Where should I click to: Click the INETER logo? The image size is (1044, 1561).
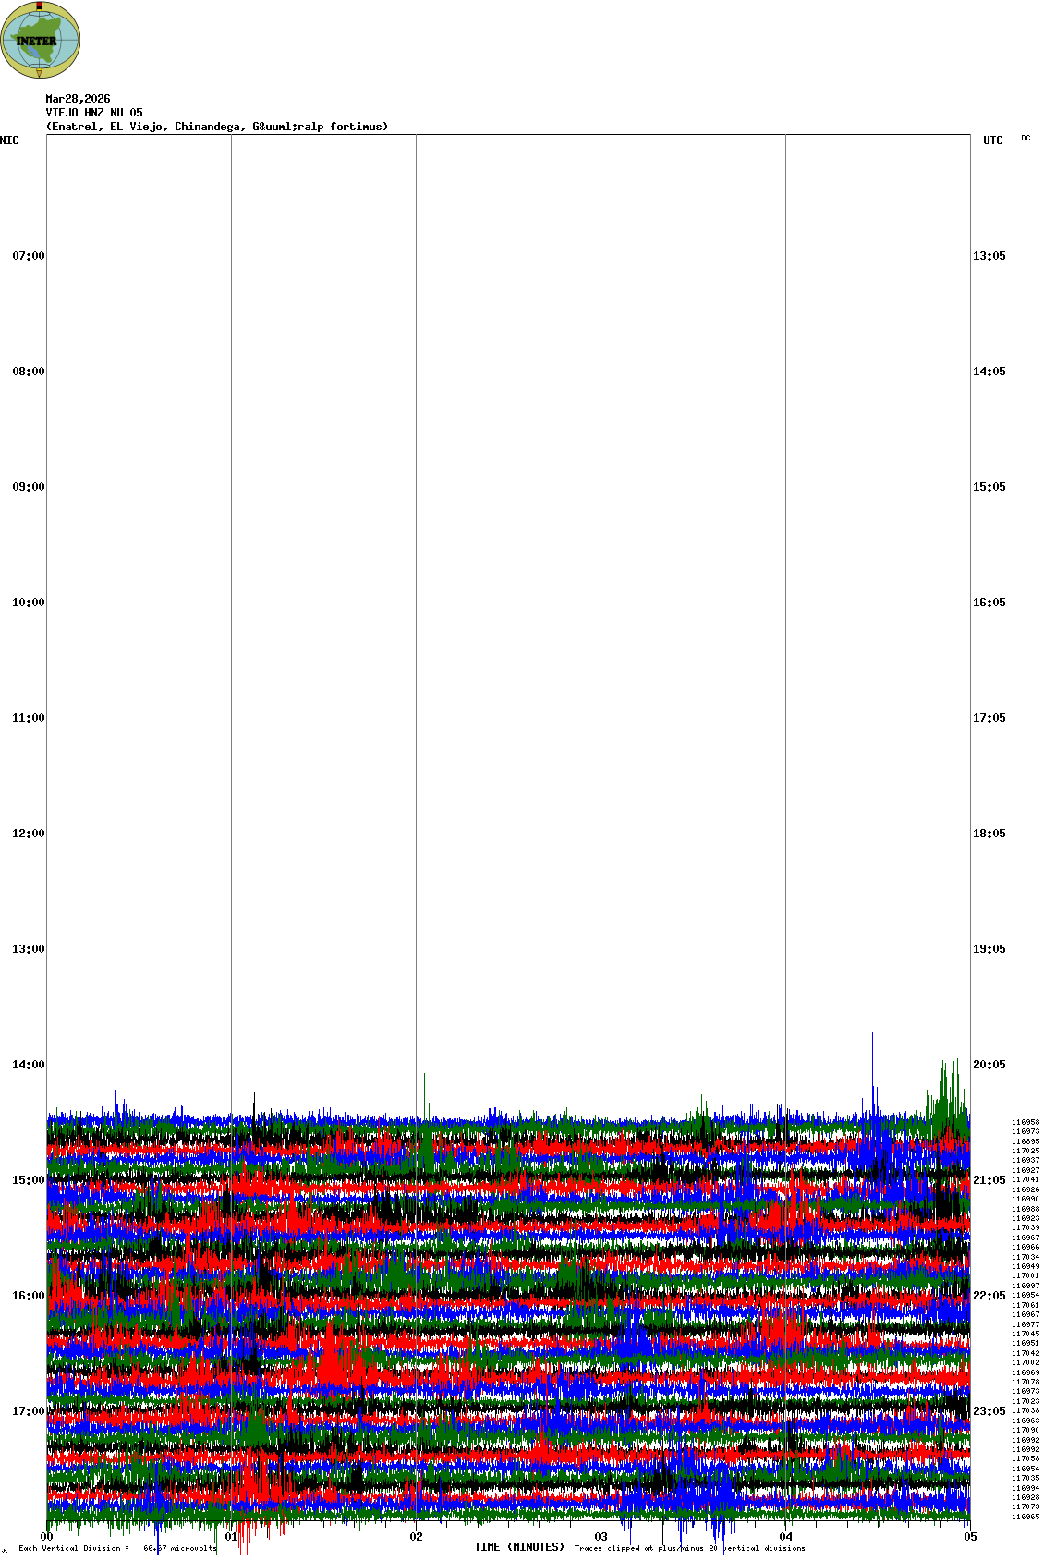41,40
